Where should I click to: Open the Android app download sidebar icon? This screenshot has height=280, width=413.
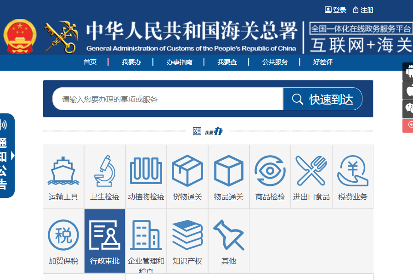click(x=408, y=72)
